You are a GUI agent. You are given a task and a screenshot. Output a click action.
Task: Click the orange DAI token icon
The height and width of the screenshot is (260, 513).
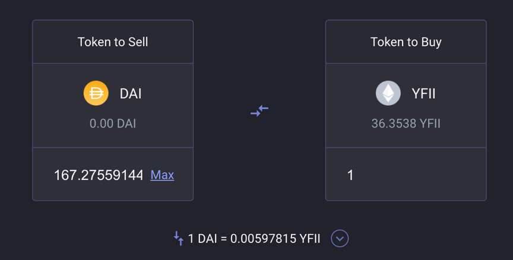click(x=96, y=94)
